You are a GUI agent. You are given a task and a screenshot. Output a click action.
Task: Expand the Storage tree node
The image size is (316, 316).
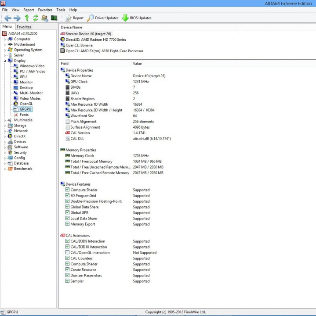pyautogui.click(x=5, y=126)
